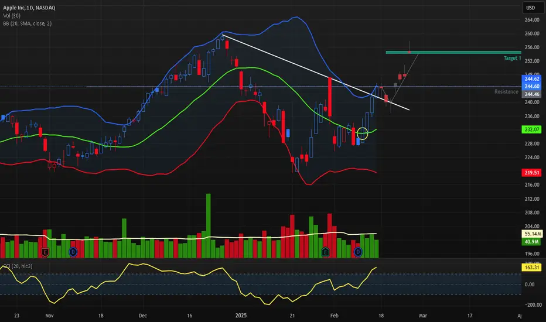546x322 pixels.
Task: Click the 244.62 blue price label
Action: click(532, 79)
